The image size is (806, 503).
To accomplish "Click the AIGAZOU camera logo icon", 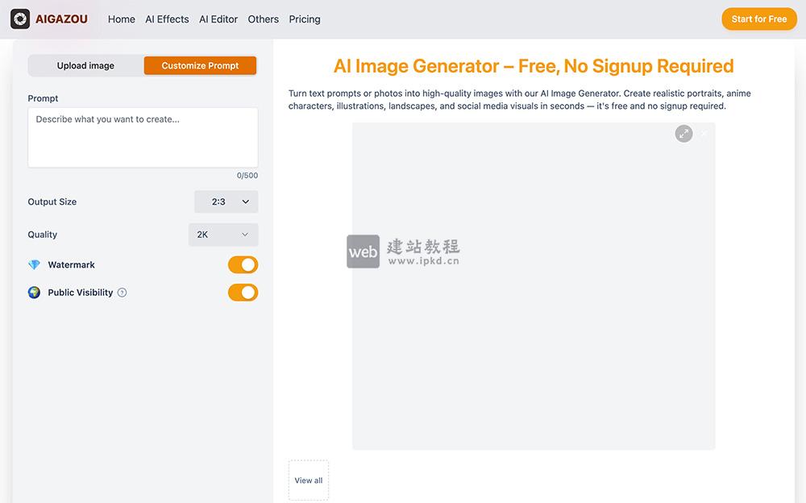I will [20, 19].
